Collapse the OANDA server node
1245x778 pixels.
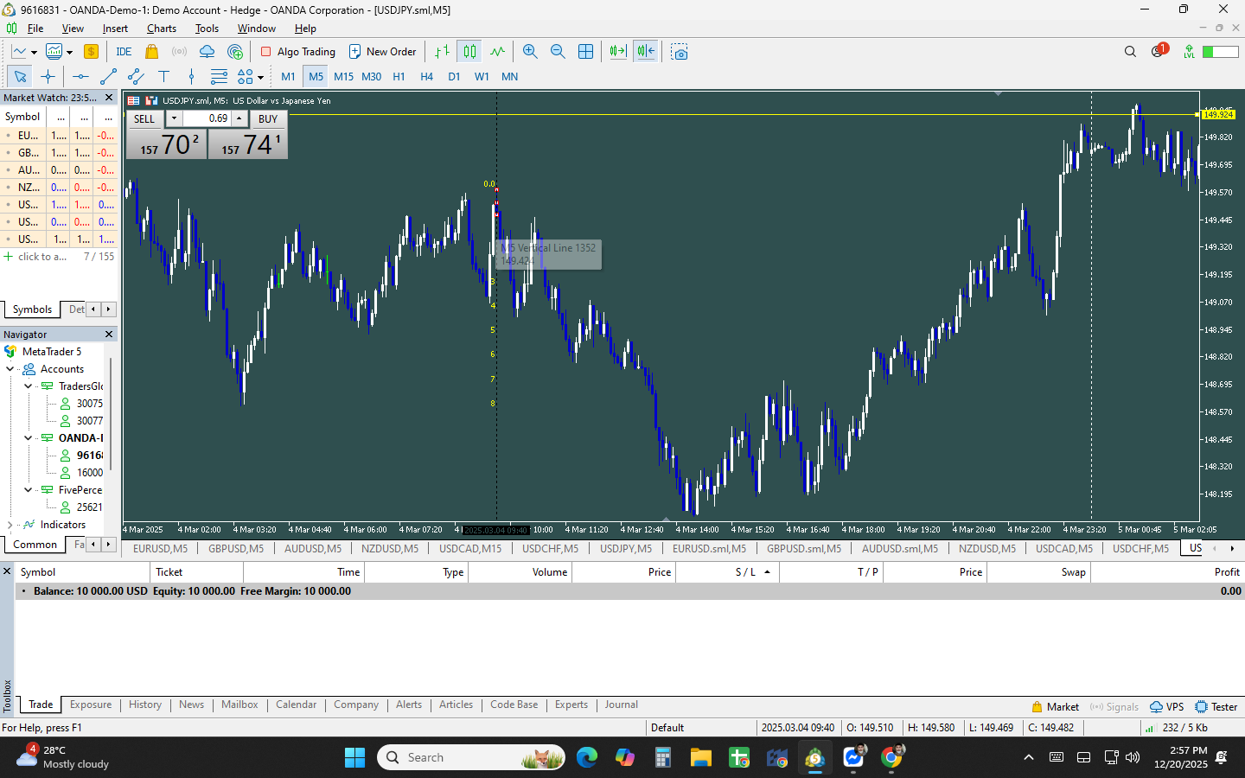point(28,438)
